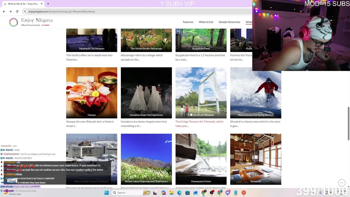Click 'Hanaya sits near Bokushi-dori' description
The width and height of the screenshot is (350, 197).
tap(90, 124)
